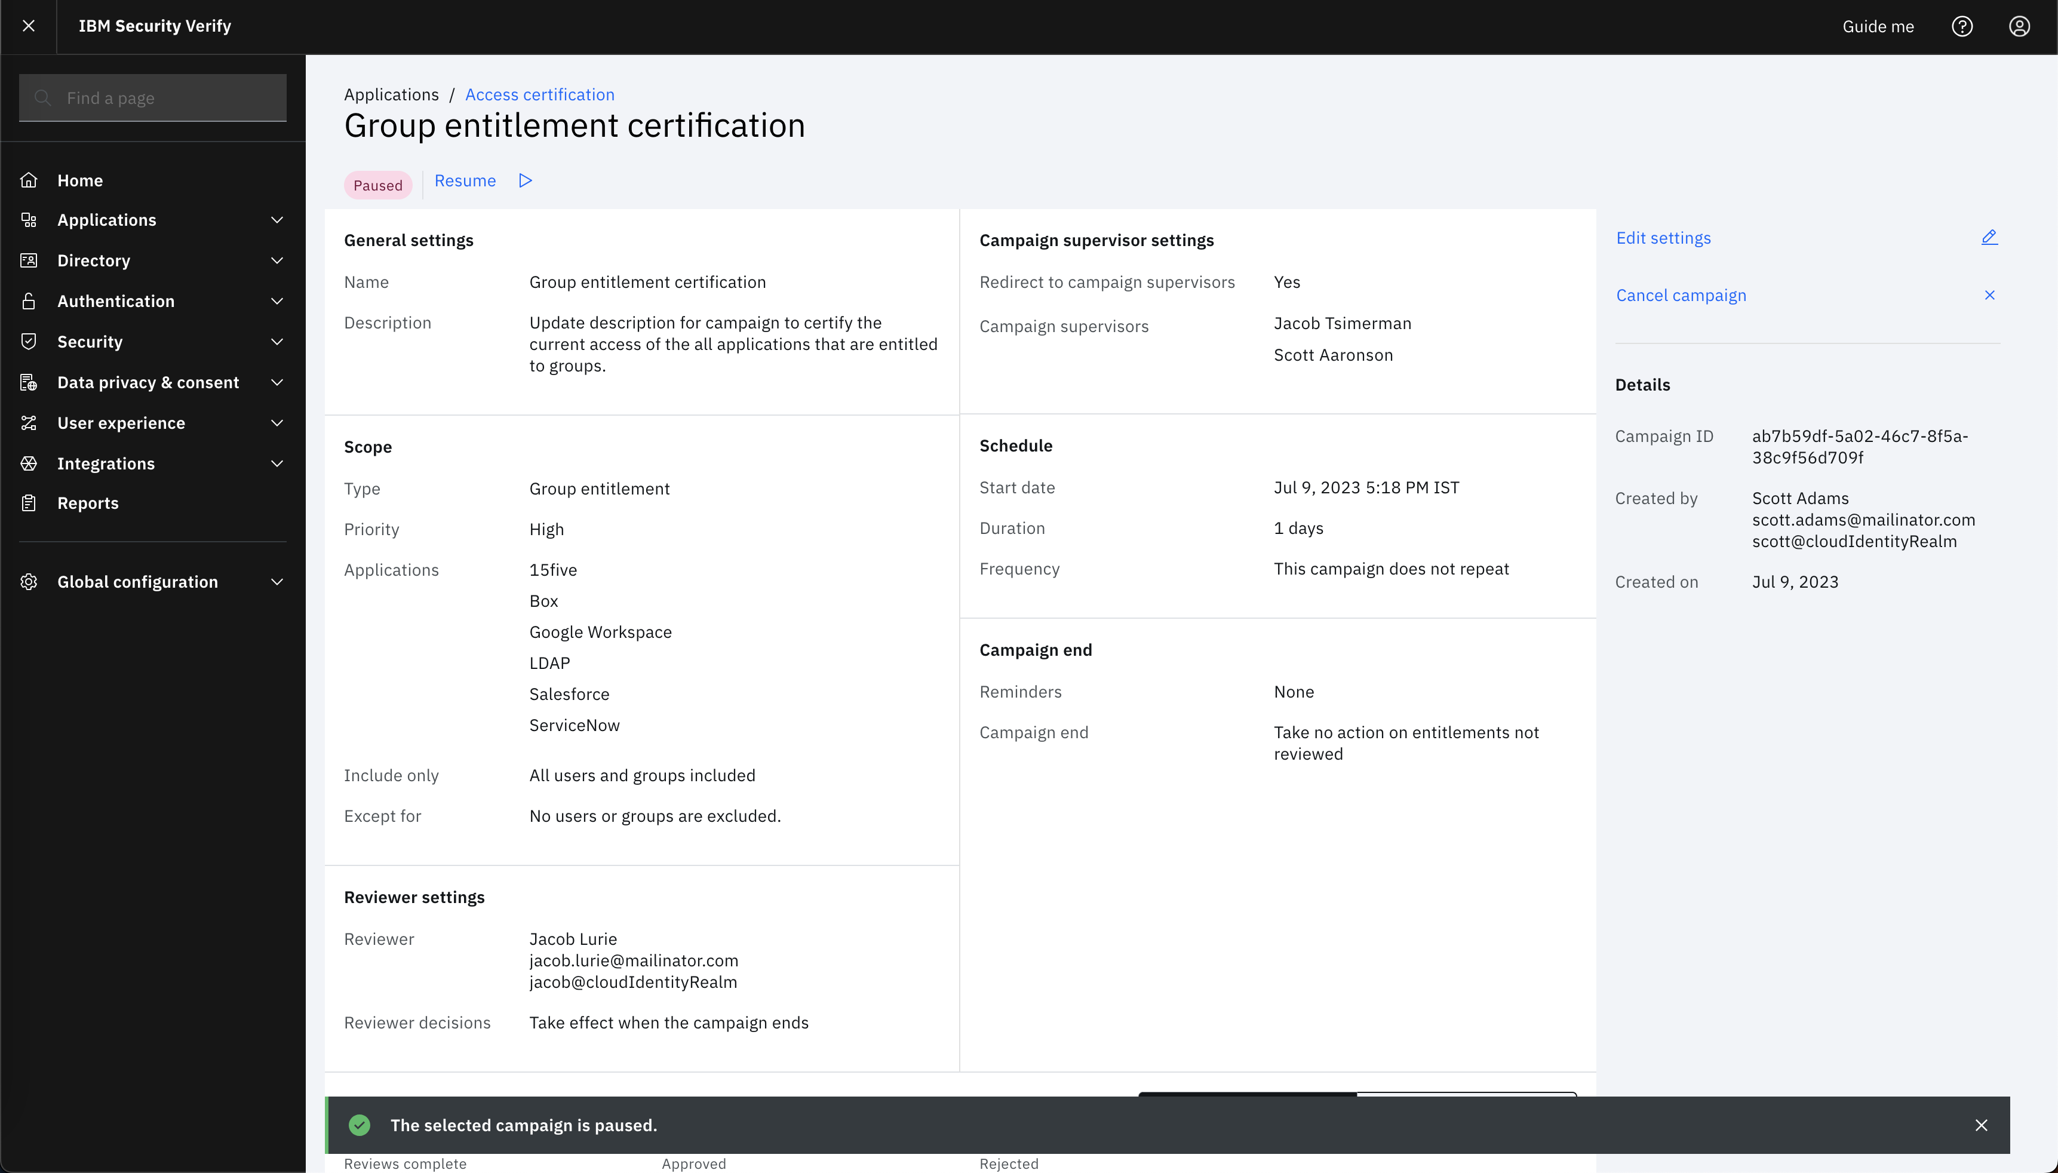Open the help question mark icon
The width and height of the screenshot is (2058, 1173).
click(1962, 27)
